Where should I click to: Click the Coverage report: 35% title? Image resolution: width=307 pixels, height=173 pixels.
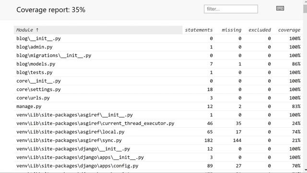pos(51,10)
